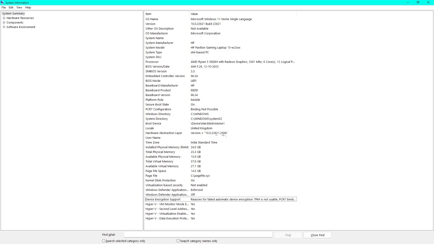Restore down the System Information window
The height and width of the screenshot is (244, 434).
click(x=418, y=2)
